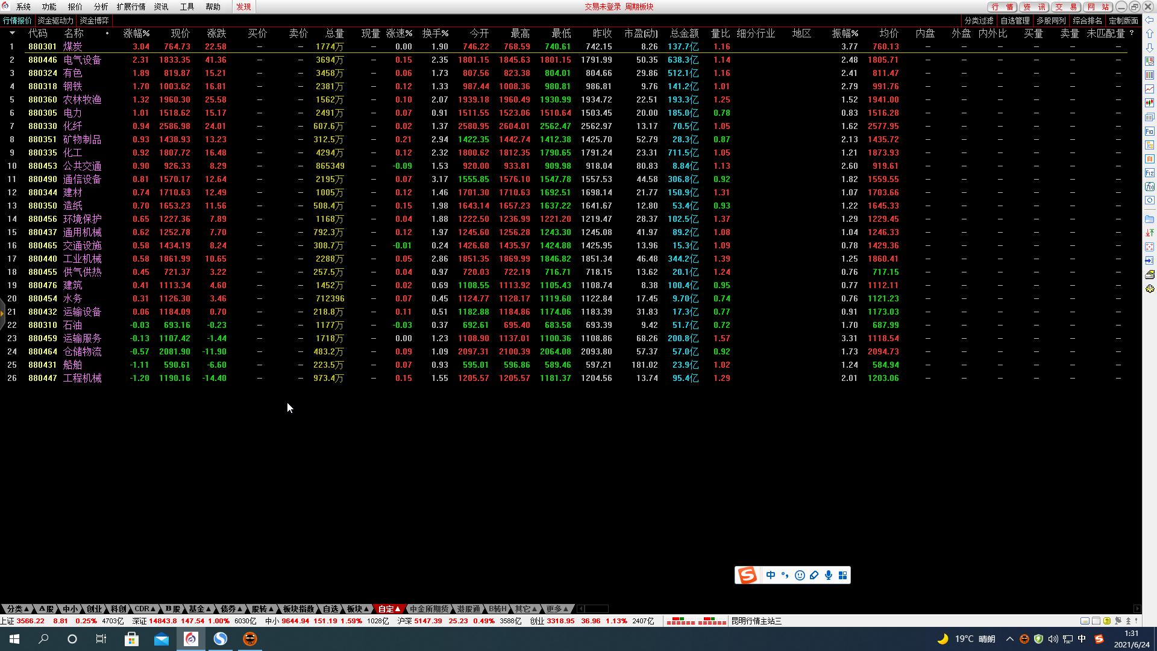Expand the 基金 bottom tab menu
Screen dimensions: 1157x651
pyautogui.click(x=199, y=609)
